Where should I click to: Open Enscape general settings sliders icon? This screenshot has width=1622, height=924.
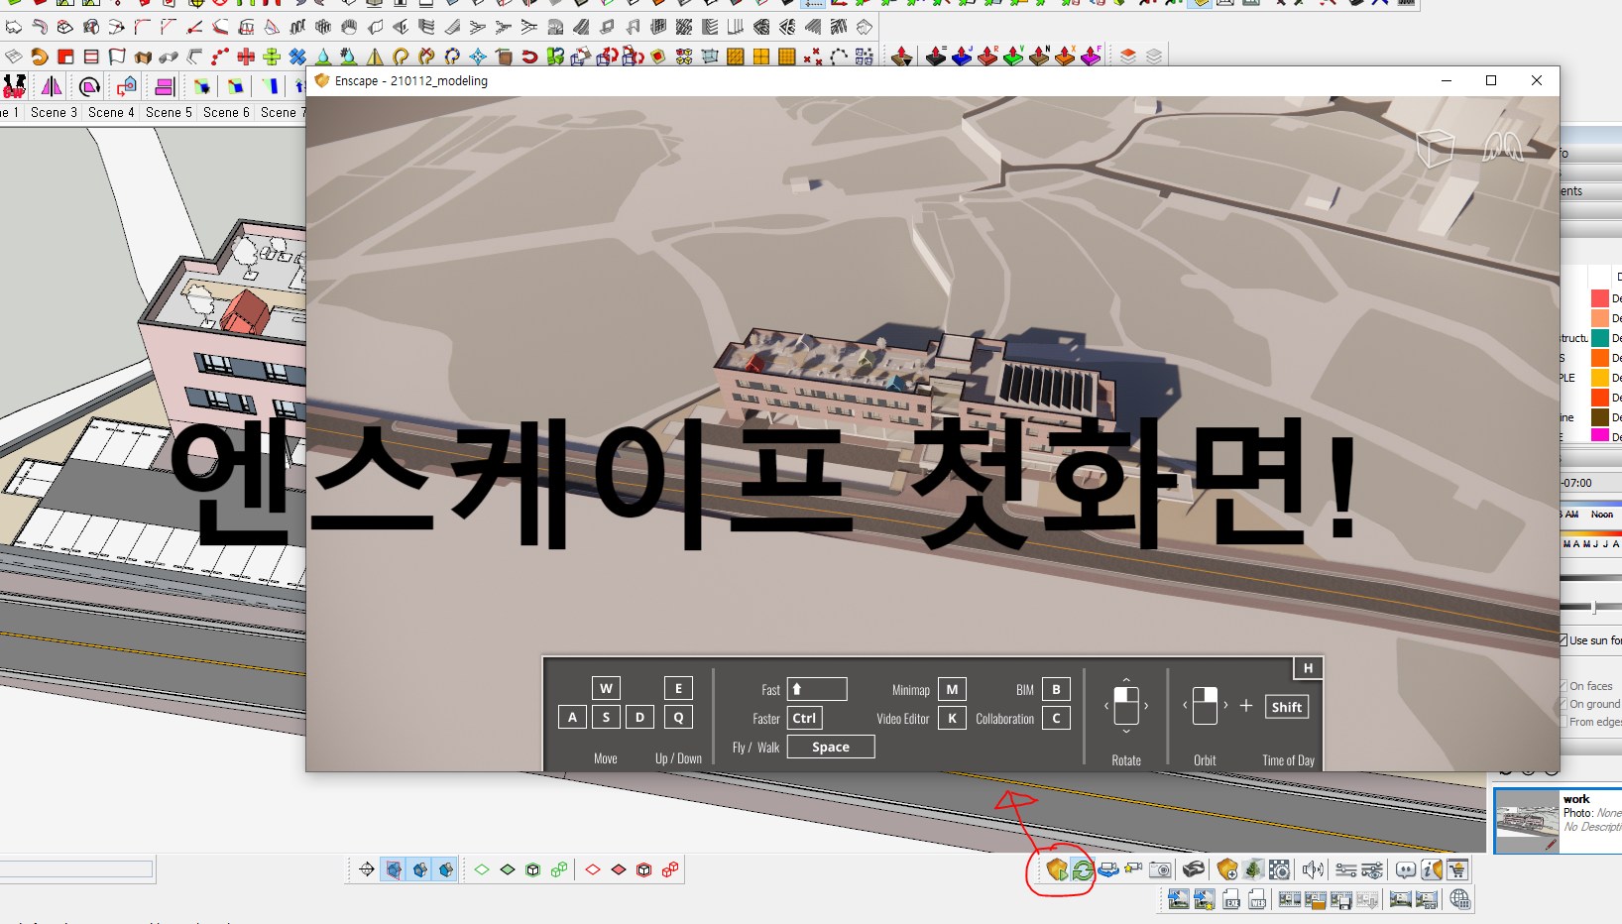click(x=1346, y=869)
